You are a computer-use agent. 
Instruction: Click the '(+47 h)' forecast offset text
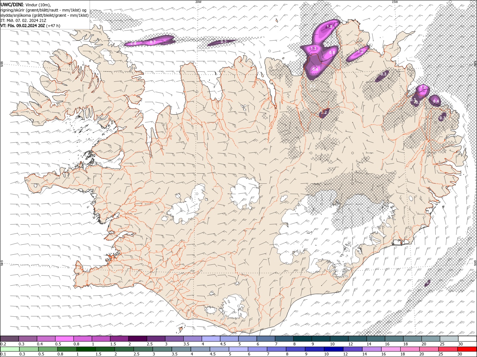point(54,26)
